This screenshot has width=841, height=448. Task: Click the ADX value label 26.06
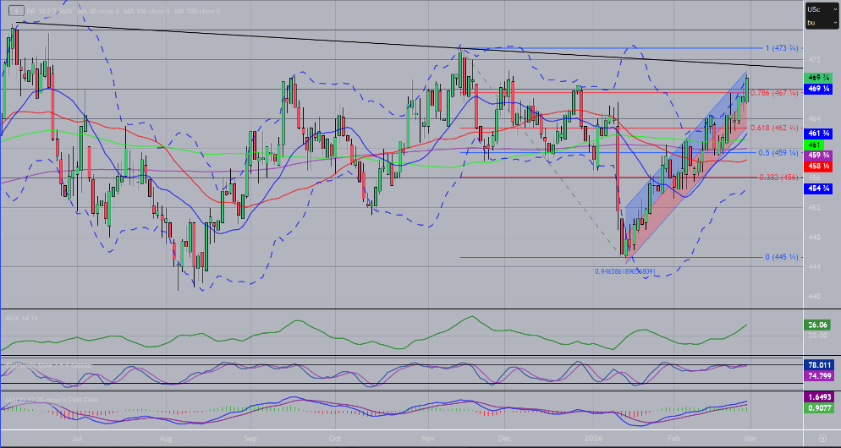(x=817, y=325)
